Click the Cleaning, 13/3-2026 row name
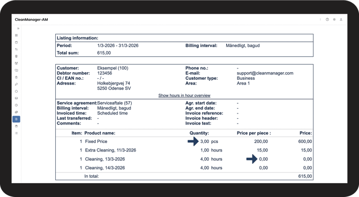Screen dimensions: 359x197 pos(105,159)
